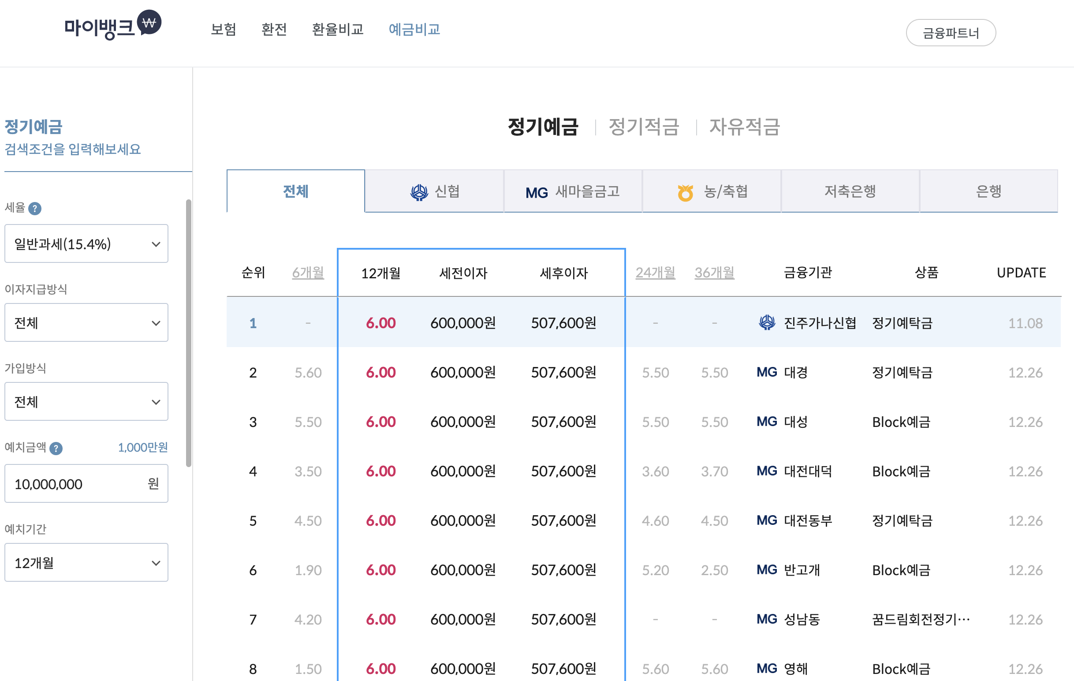
Task: Open 환율비교 in the top menu
Action: 338,30
